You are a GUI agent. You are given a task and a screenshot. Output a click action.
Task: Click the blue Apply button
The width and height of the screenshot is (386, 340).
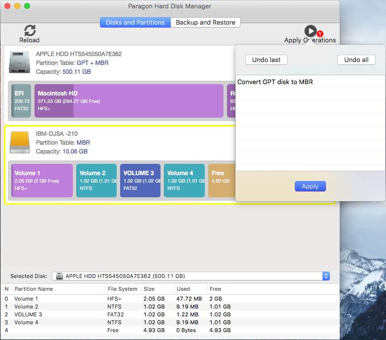point(310,186)
